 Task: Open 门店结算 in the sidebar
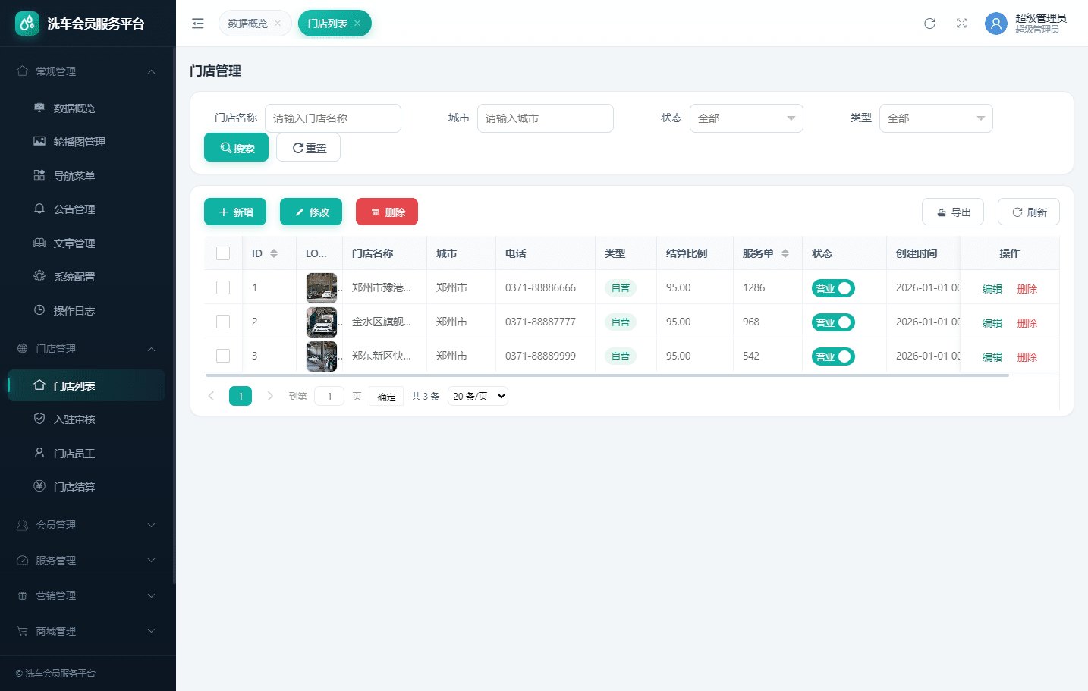tap(86, 487)
